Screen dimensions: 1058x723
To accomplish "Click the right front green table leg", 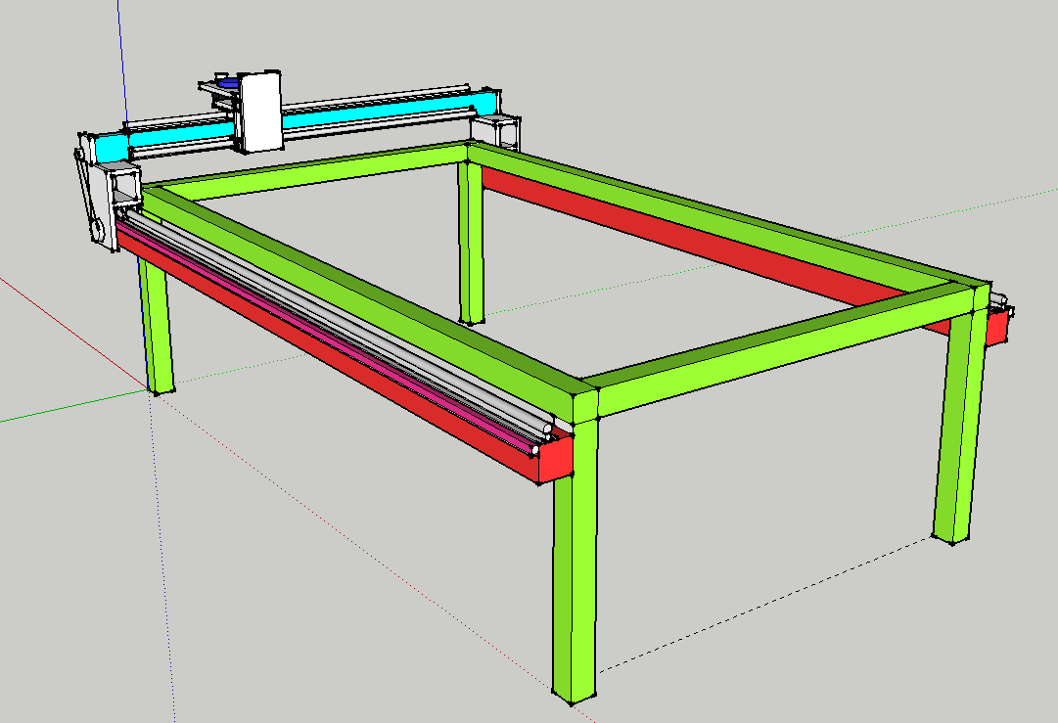I will pos(956,430).
